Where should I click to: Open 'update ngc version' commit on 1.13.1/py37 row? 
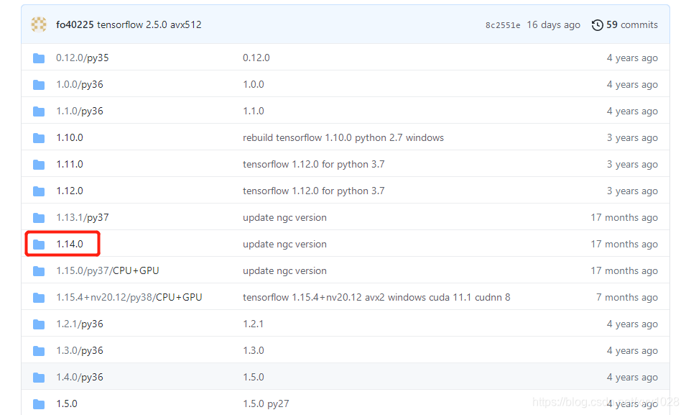[x=284, y=218]
